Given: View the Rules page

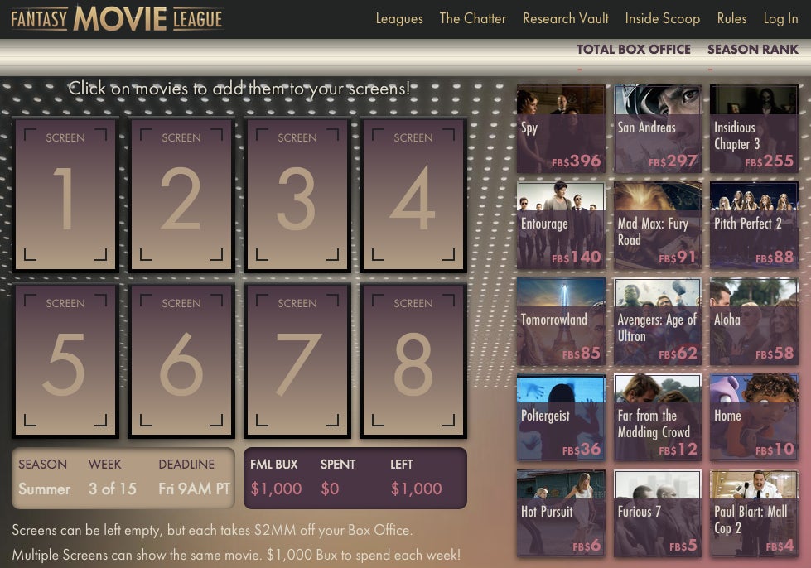Looking at the screenshot, I should (731, 18).
